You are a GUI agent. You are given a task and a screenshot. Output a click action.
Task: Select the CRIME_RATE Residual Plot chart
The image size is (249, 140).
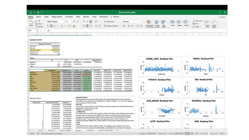159,66
